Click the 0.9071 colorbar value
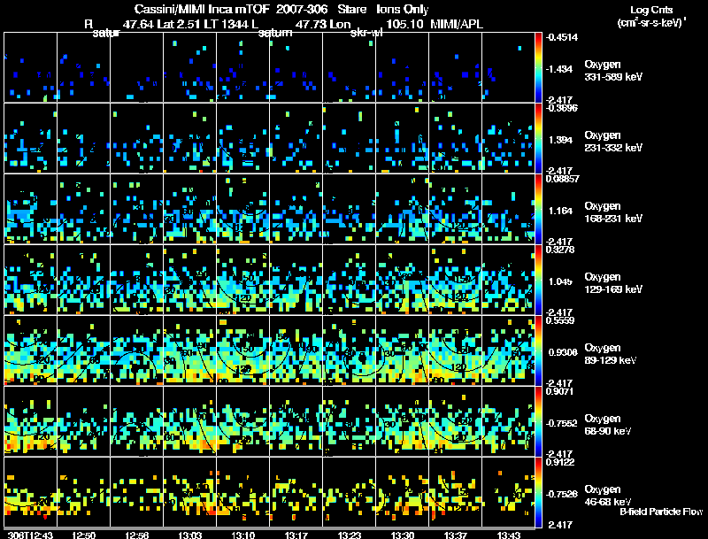The width and height of the screenshot is (708, 539). click(x=560, y=391)
